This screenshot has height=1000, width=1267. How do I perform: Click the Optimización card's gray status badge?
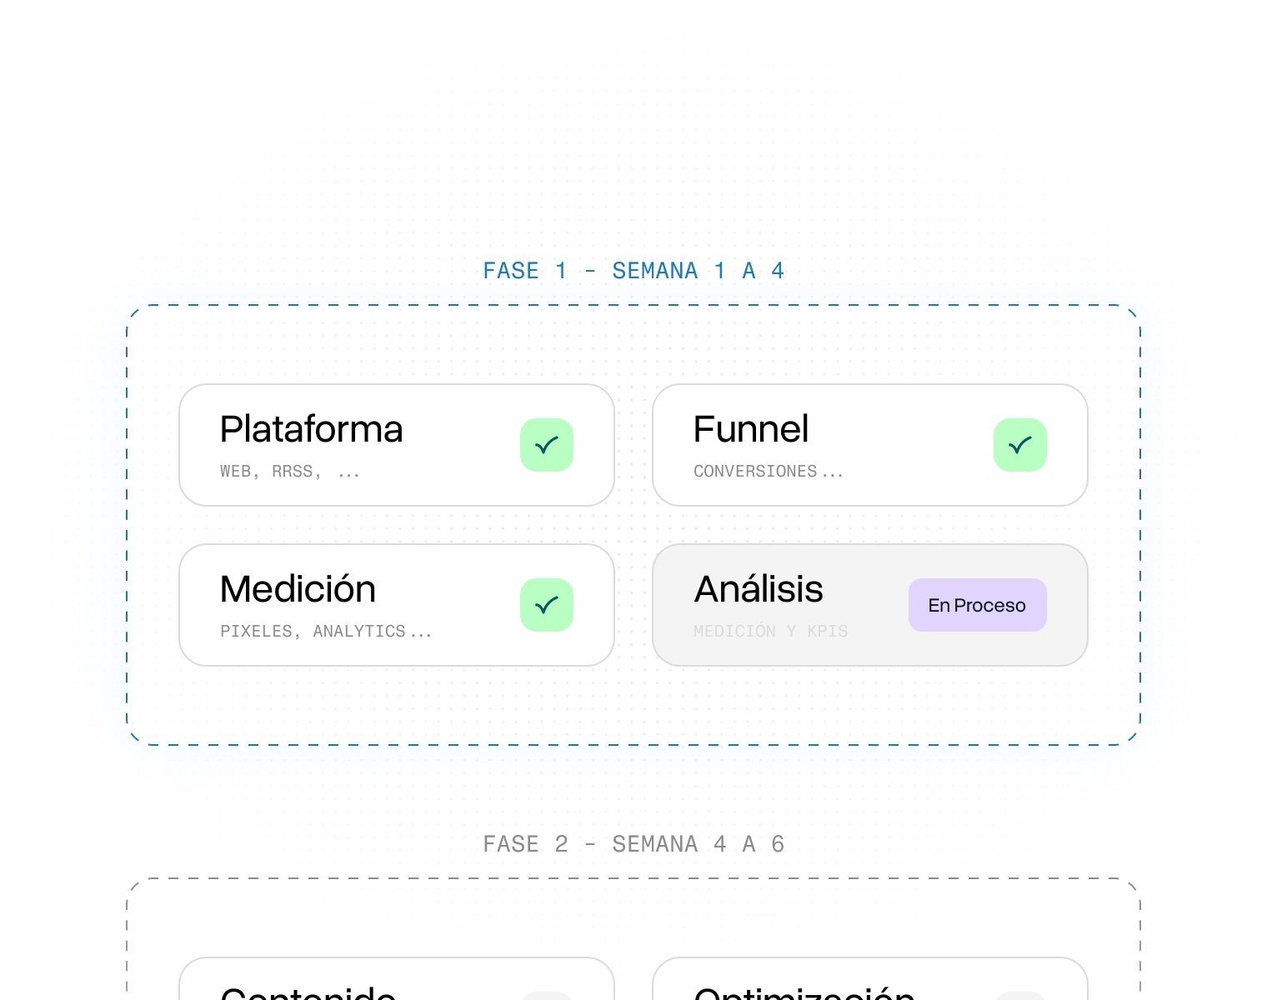1019,995
